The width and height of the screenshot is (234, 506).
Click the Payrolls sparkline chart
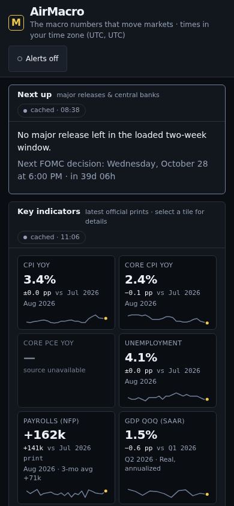[x=67, y=493]
